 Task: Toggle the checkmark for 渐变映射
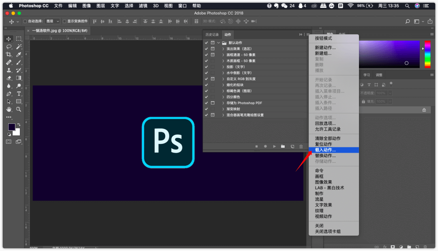[206, 109]
